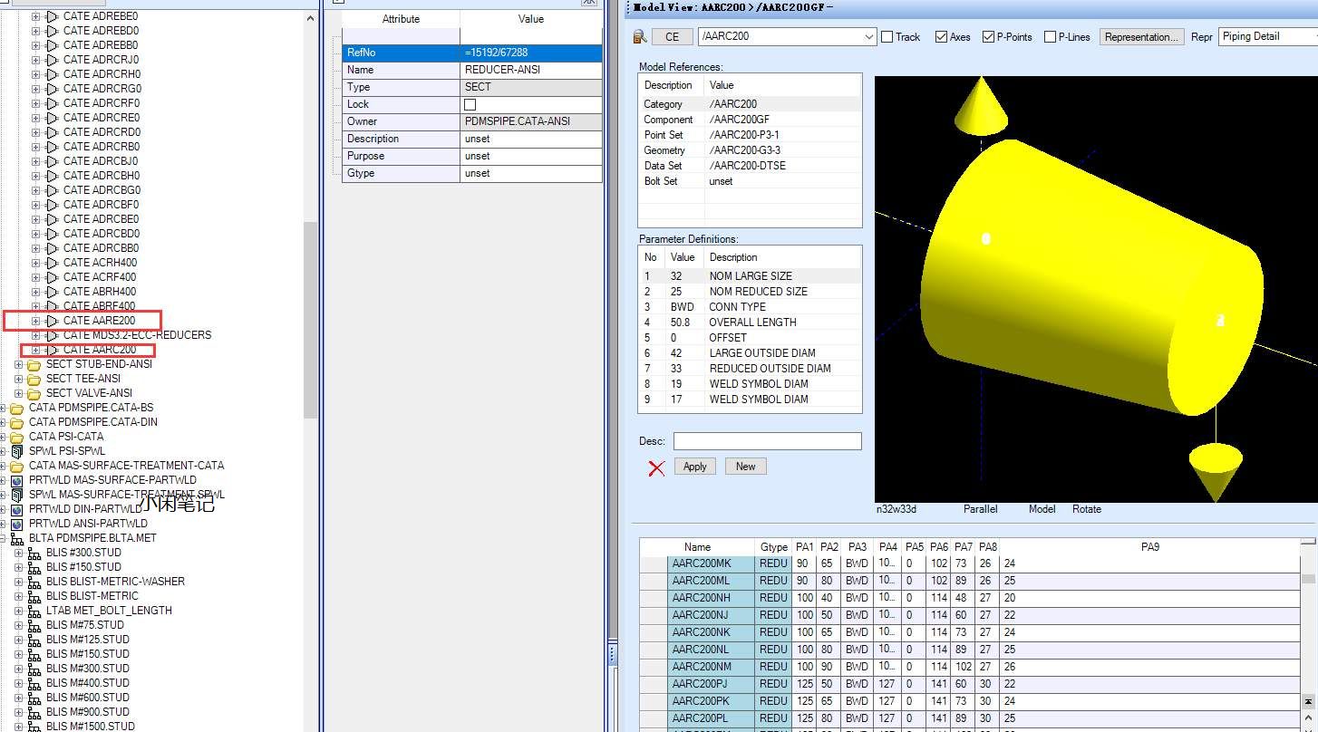Click the red X delete icon

[x=656, y=467]
